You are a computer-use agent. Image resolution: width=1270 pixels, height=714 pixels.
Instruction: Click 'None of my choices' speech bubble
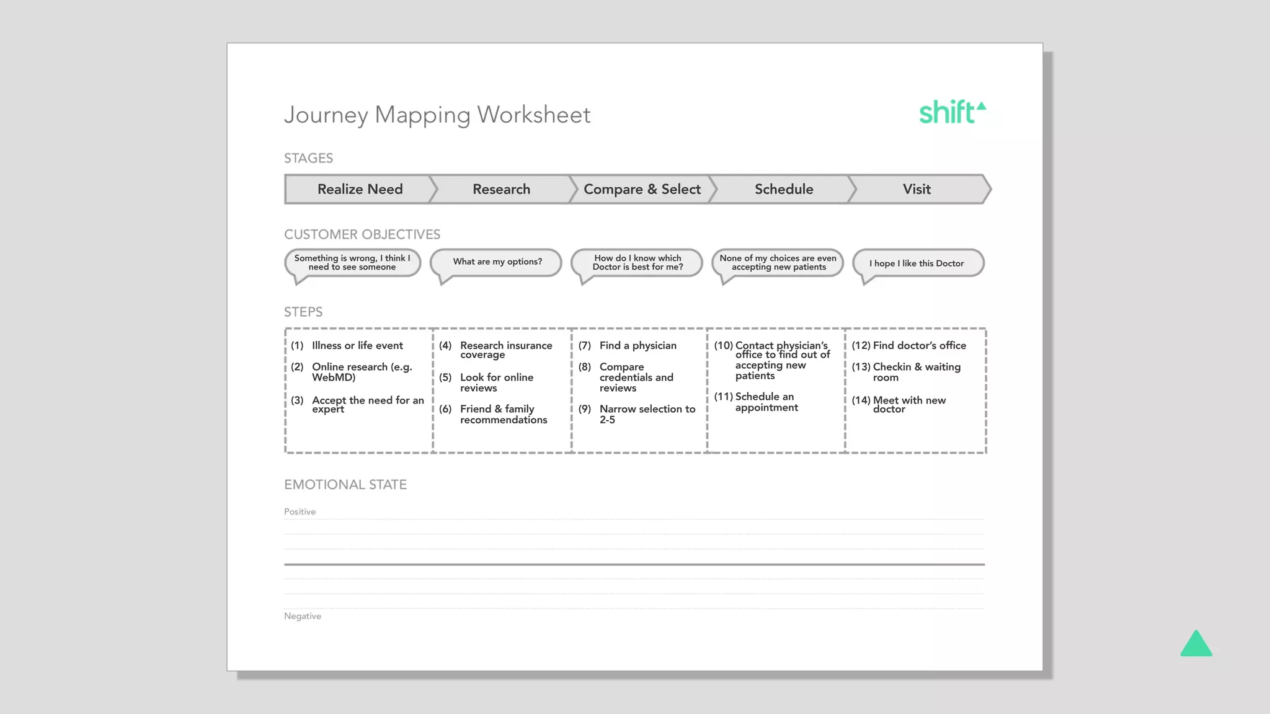coord(778,263)
